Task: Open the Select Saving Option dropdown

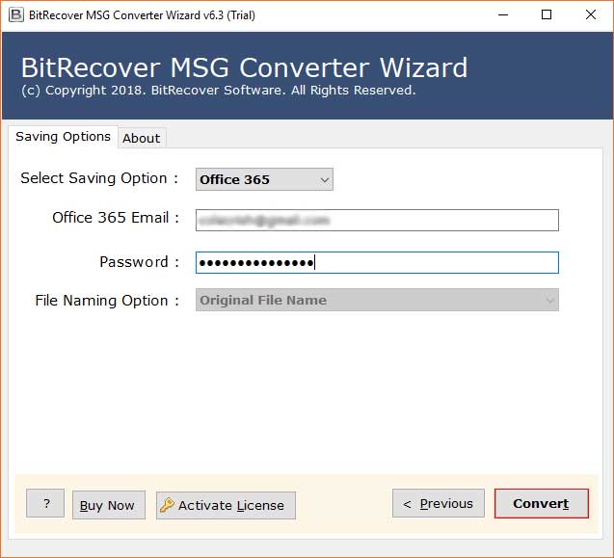Action: (x=264, y=179)
